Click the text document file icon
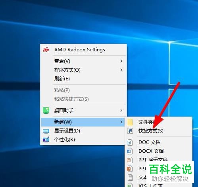 coord(130,177)
